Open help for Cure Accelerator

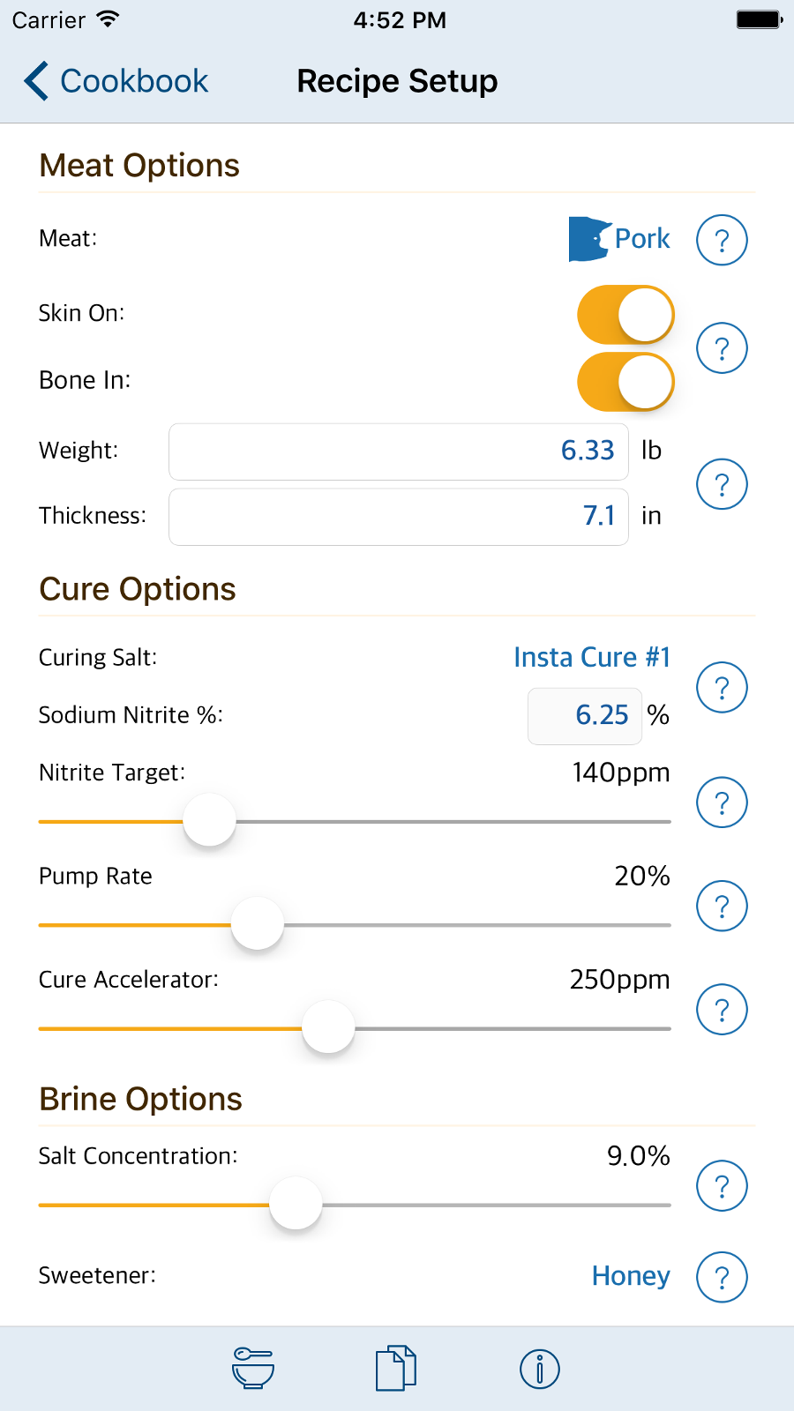(x=722, y=1009)
